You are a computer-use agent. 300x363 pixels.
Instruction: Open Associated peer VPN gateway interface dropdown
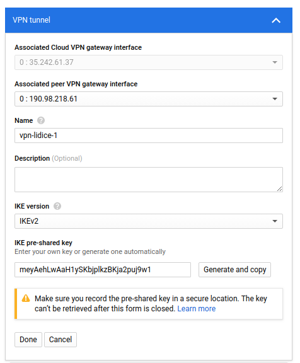[x=149, y=99]
